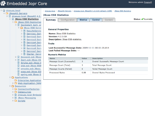Click the file icon beside jbrules.esb
The height and width of the screenshot is (116, 155).
point(19,63)
